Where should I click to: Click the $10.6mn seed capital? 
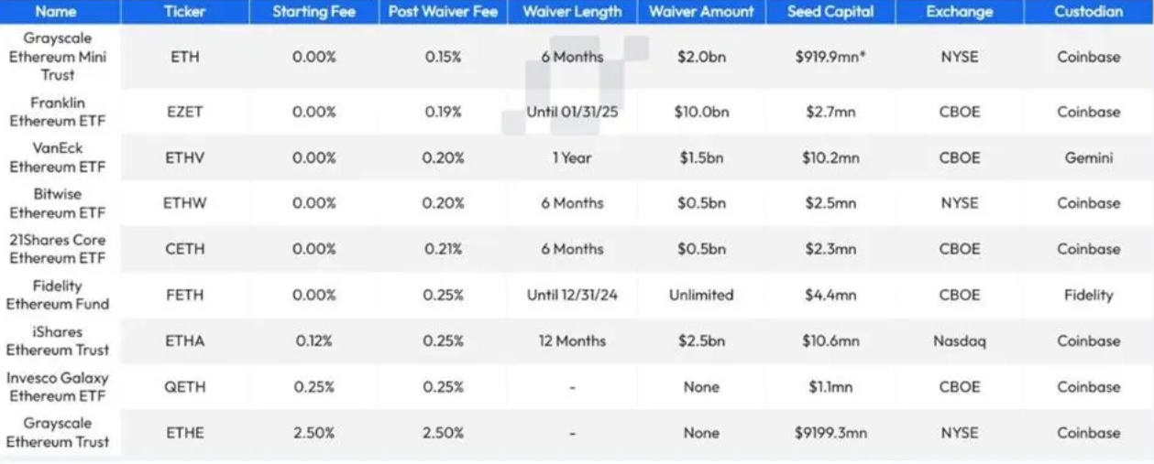pyautogui.click(x=830, y=340)
